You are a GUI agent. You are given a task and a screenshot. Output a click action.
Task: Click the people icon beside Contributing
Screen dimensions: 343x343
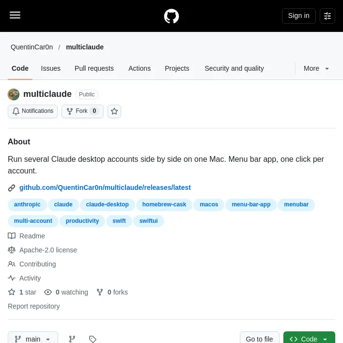(12, 264)
